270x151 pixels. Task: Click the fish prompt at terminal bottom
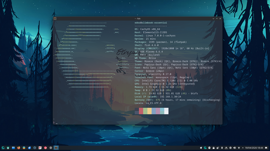coord(54,122)
